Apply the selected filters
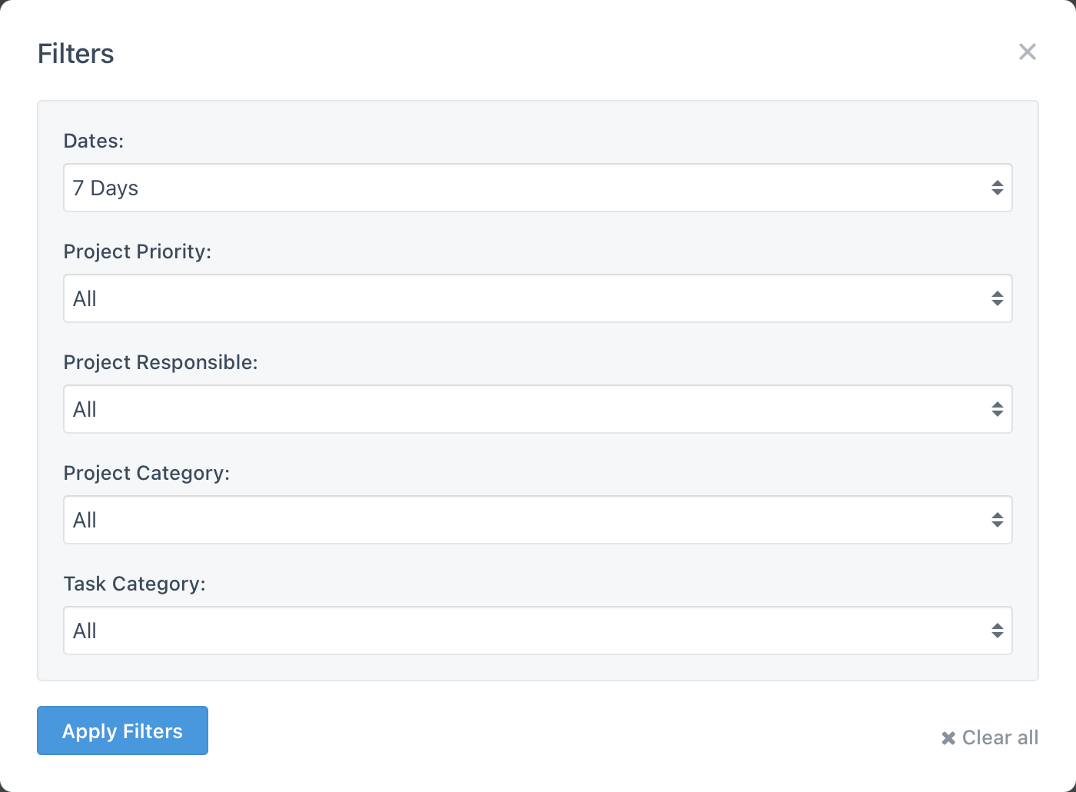This screenshot has height=792, width=1076. click(x=122, y=730)
